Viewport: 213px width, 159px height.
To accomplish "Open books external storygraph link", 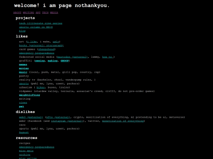I will click(41, 46).
